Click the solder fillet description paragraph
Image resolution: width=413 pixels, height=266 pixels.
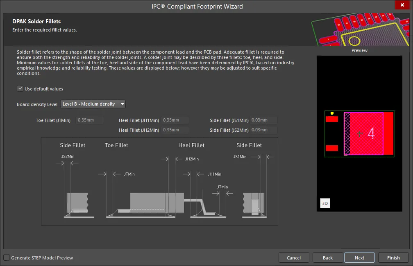point(156,63)
